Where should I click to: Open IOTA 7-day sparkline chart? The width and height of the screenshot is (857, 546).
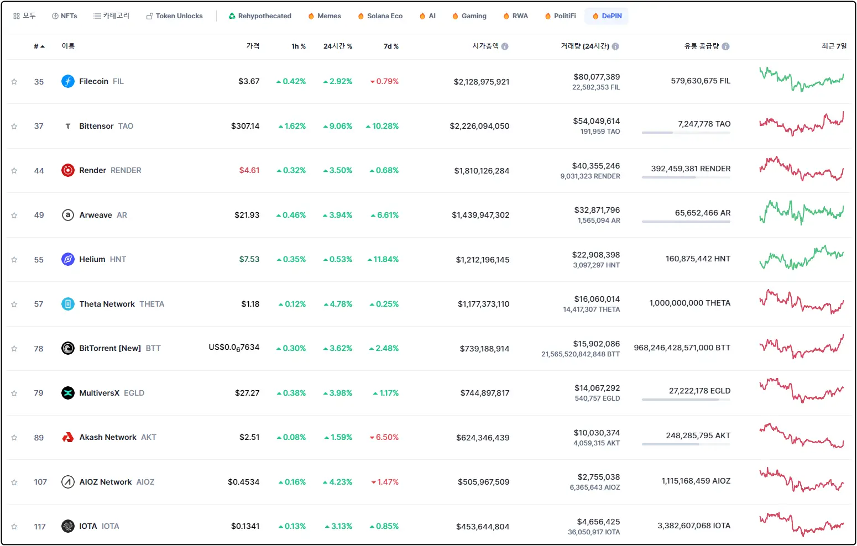point(802,524)
